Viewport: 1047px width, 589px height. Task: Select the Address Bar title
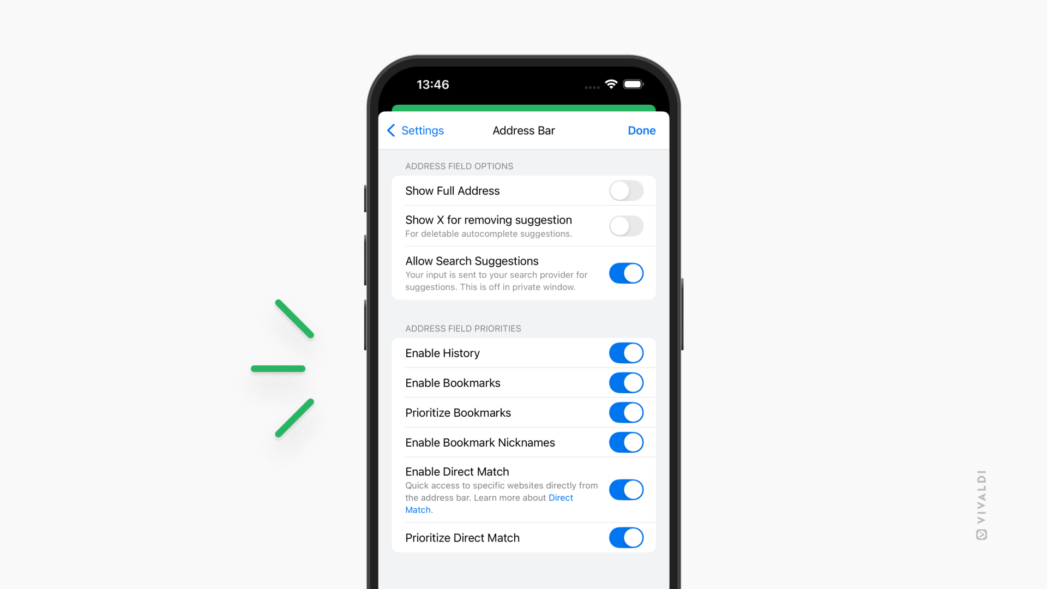pyautogui.click(x=523, y=130)
